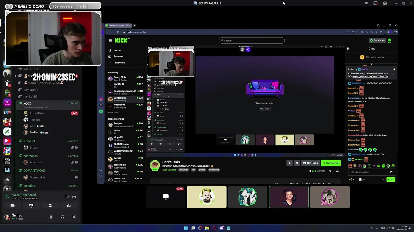The width and height of the screenshot is (414, 232).
Task: Open Kick chat settings gear
Action: (382, 179)
